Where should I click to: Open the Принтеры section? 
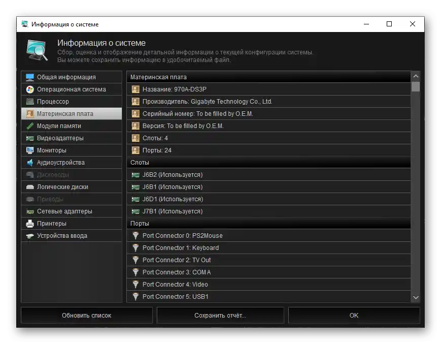click(72, 224)
